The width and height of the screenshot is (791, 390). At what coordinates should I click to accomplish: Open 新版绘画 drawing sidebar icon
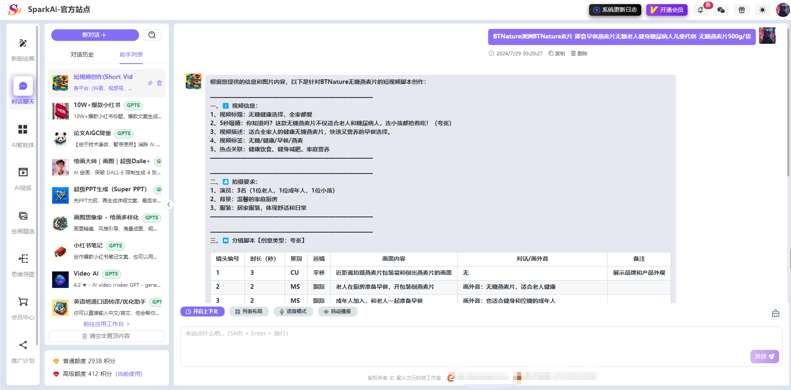point(23,43)
